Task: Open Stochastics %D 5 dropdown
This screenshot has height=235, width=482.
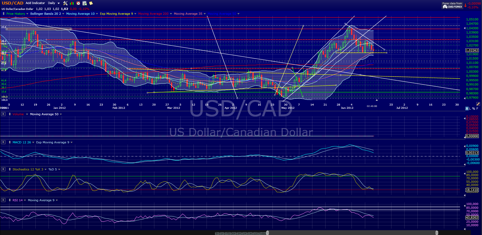Action: click(59, 169)
